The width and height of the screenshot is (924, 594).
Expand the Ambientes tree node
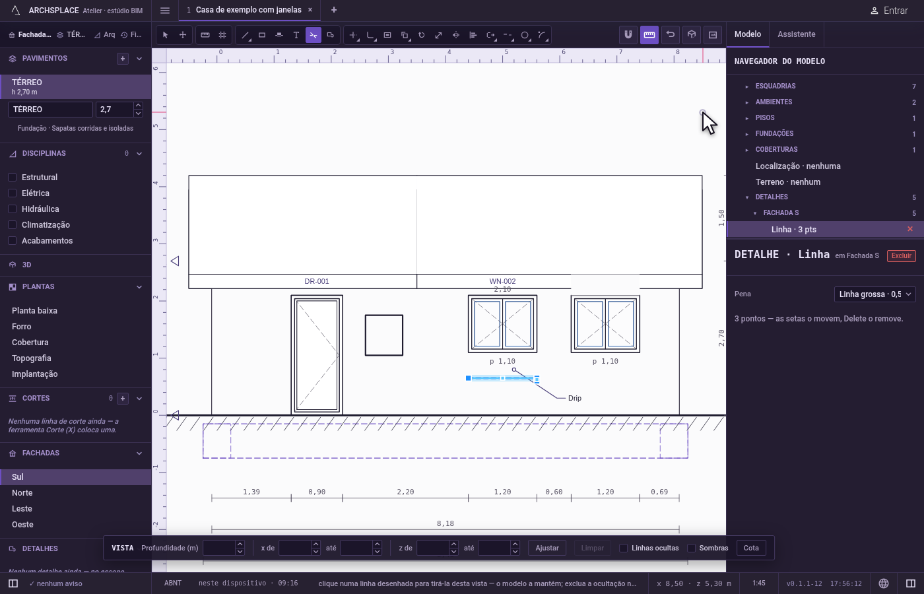coord(747,102)
